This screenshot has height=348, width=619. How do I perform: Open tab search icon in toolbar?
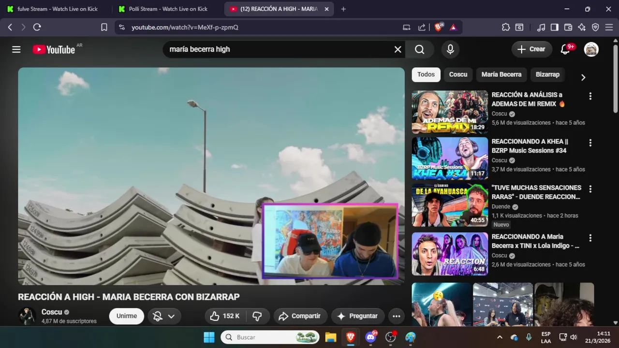pyautogui.click(x=519, y=27)
